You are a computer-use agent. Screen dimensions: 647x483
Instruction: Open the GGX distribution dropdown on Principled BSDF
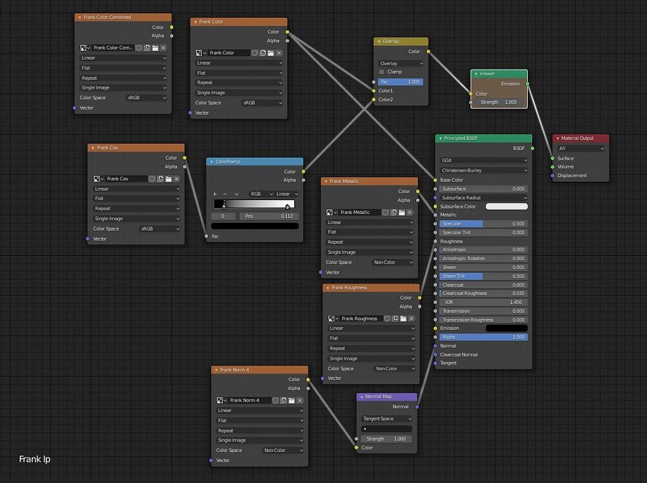[x=483, y=160]
